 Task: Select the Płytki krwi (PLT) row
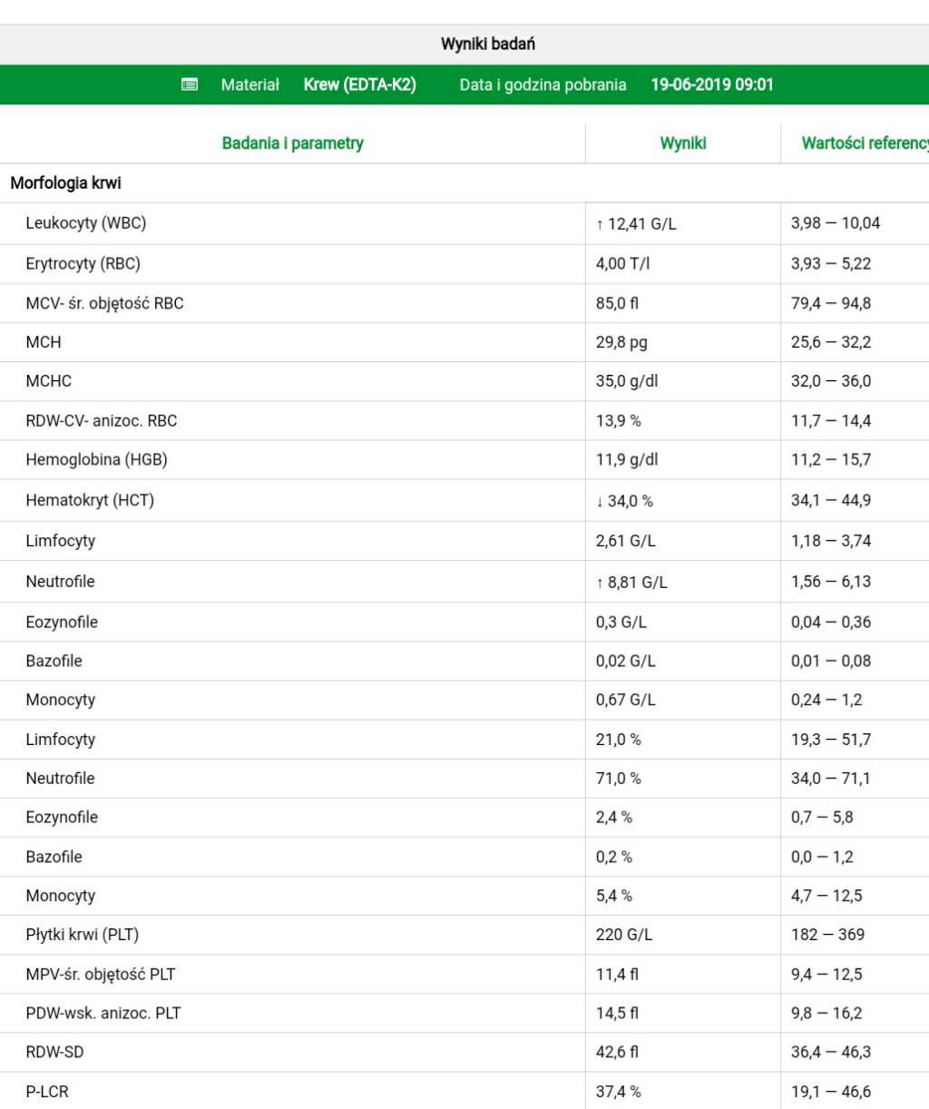click(82, 935)
